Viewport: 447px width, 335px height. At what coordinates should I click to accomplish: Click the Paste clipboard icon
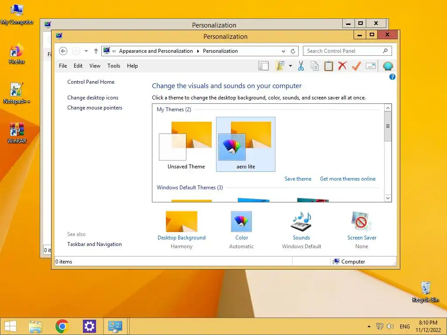(x=328, y=66)
